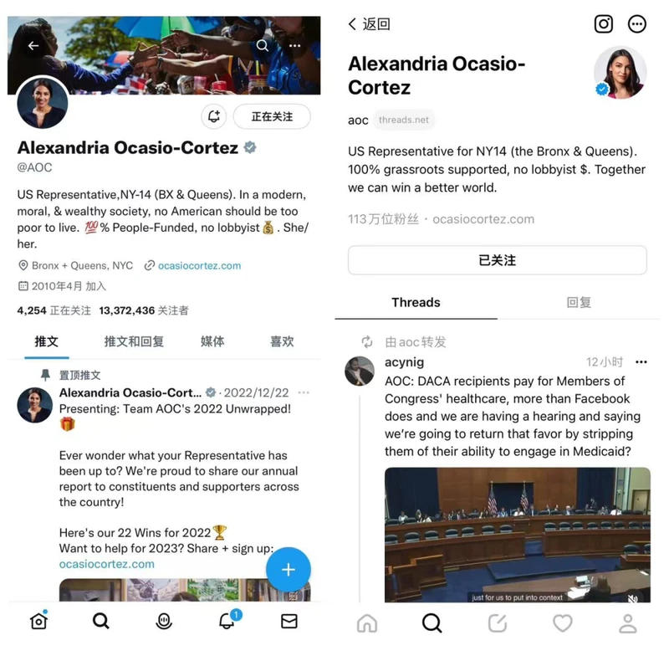Switch to 推文和回复 tab
Screen dimensions: 669x661
click(134, 341)
